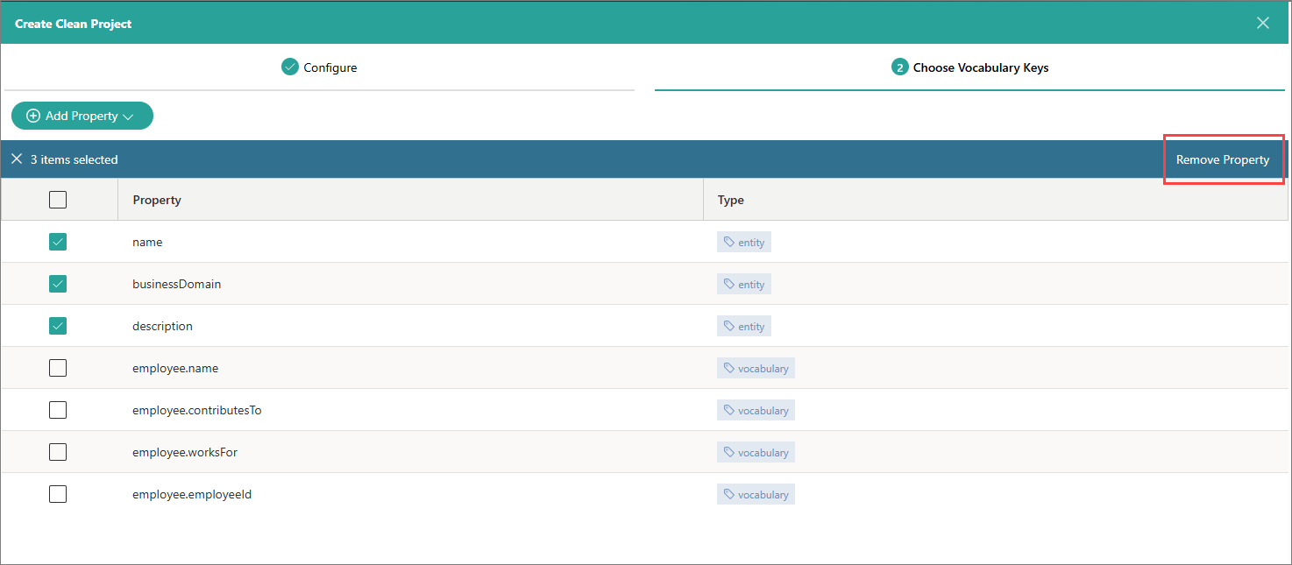Screen dimensions: 1292x565
Task: Toggle the select-all header checkbox
Action: 58,200
